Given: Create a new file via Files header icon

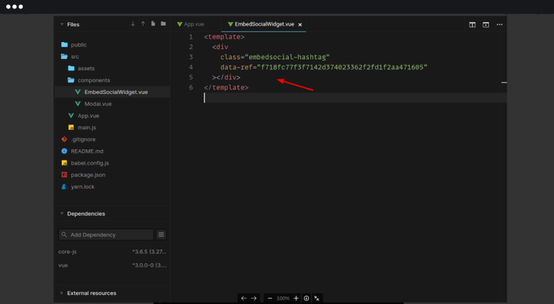Looking at the screenshot, I should [153, 23].
